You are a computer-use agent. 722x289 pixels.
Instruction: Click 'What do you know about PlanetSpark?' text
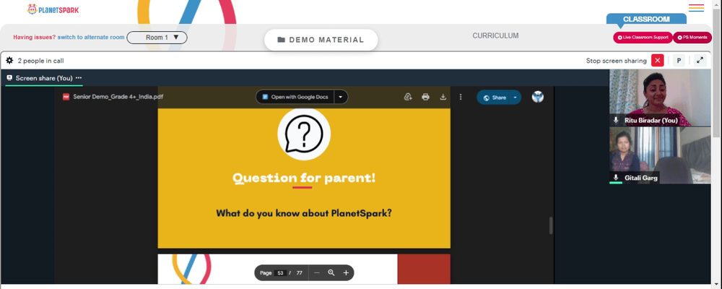tap(304, 213)
